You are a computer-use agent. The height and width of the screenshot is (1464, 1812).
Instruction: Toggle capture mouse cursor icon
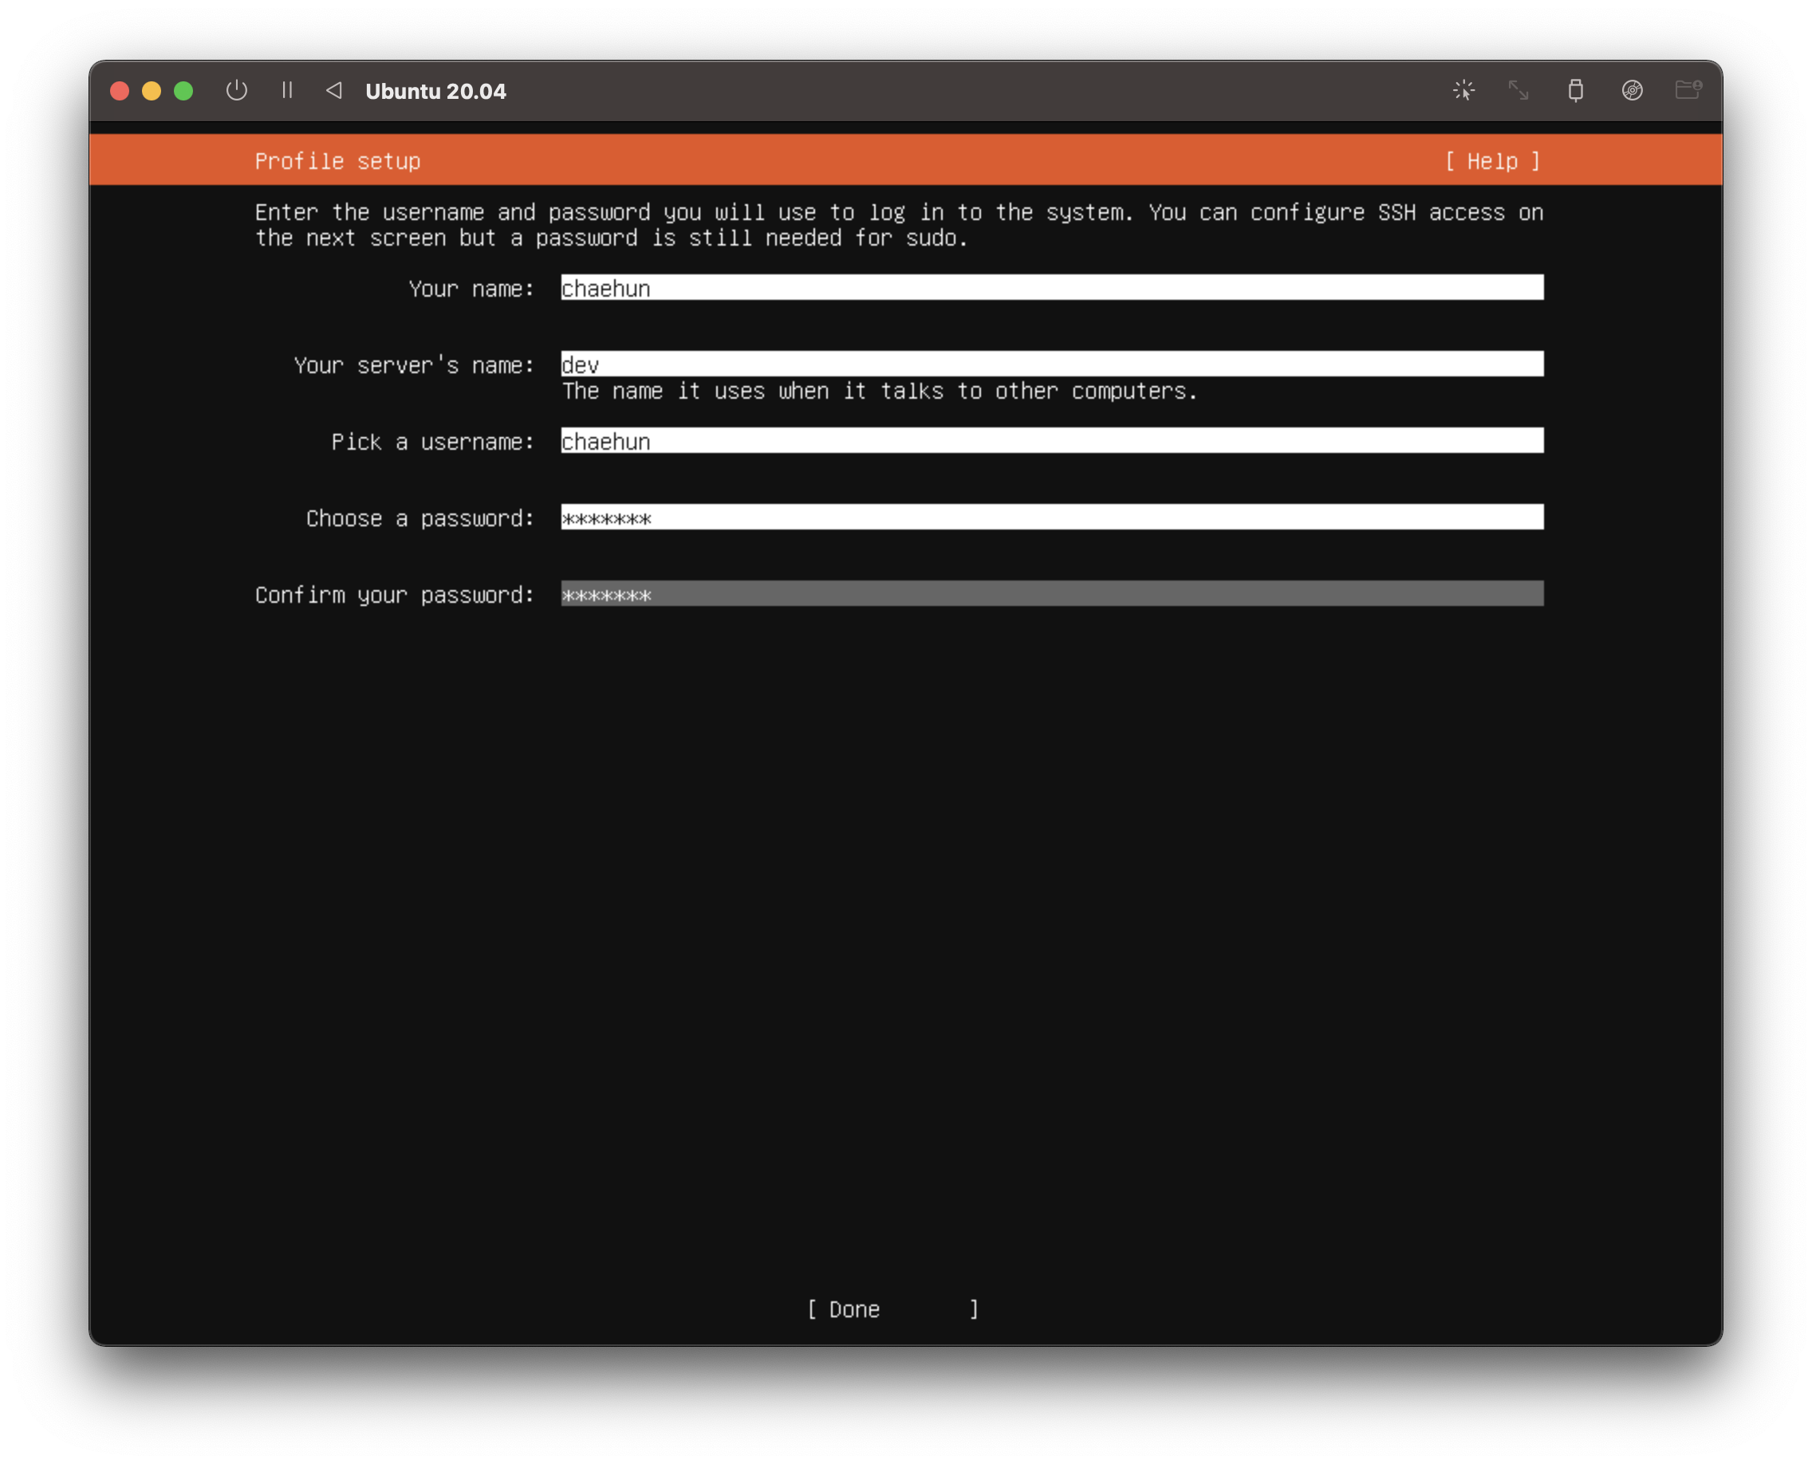pyautogui.click(x=1463, y=90)
